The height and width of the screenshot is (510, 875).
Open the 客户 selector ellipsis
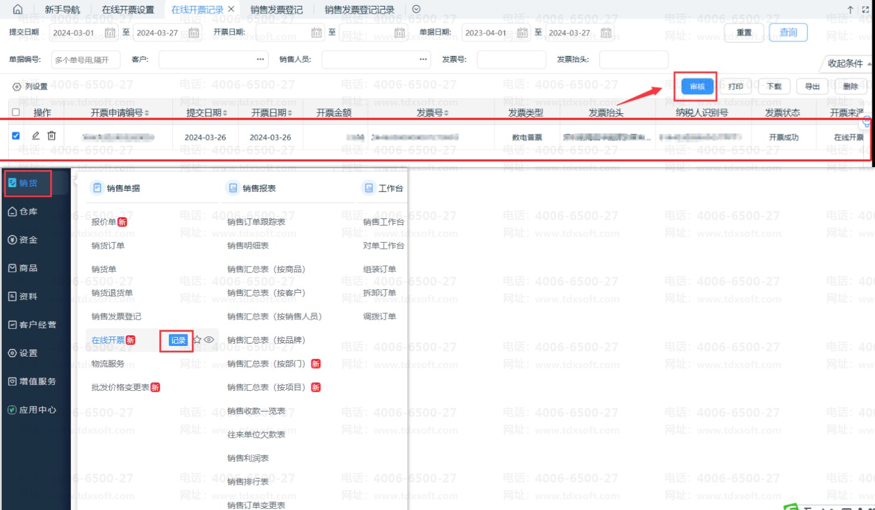click(x=260, y=60)
